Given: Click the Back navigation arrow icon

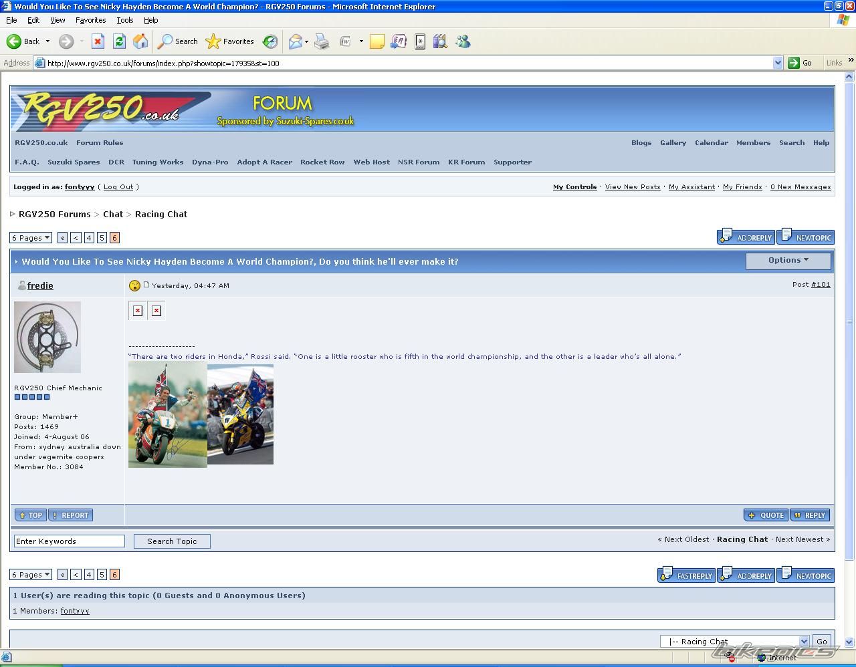Looking at the screenshot, I should (13, 41).
